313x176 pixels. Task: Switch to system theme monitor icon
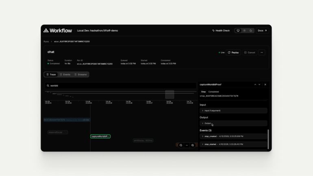click(238, 30)
